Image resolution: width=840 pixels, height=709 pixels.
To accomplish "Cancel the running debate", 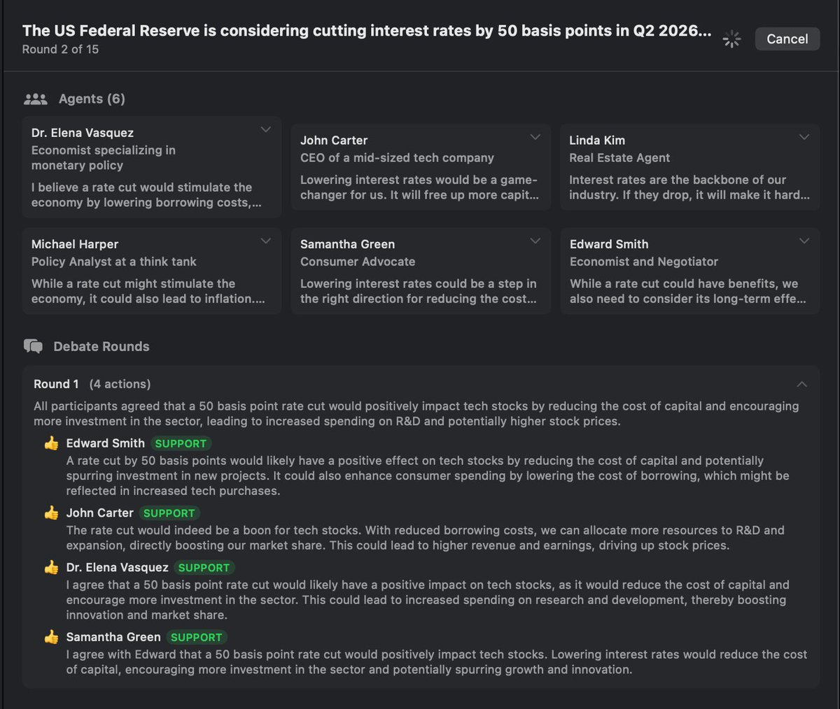I will tap(787, 39).
